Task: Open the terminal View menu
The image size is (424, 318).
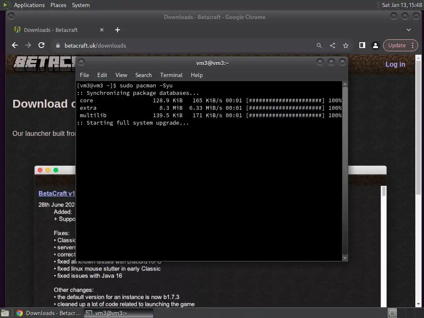Action: click(x=121, y=75)
